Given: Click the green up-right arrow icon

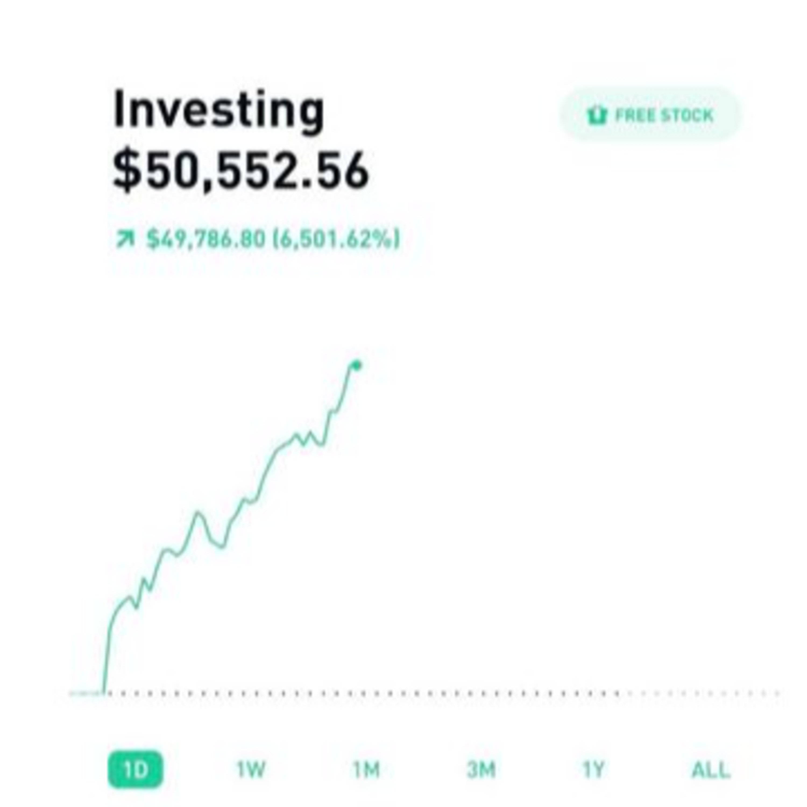Looking at the screenshot, I should (125, 239).
